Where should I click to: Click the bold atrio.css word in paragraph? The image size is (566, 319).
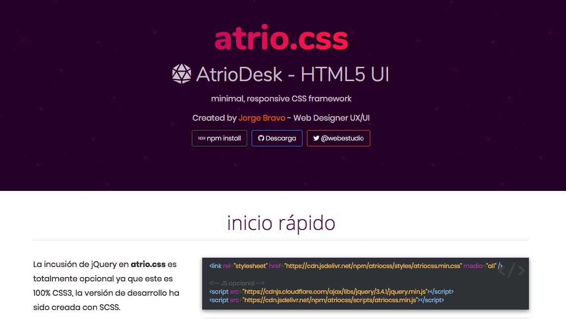[x=148, y=265]
